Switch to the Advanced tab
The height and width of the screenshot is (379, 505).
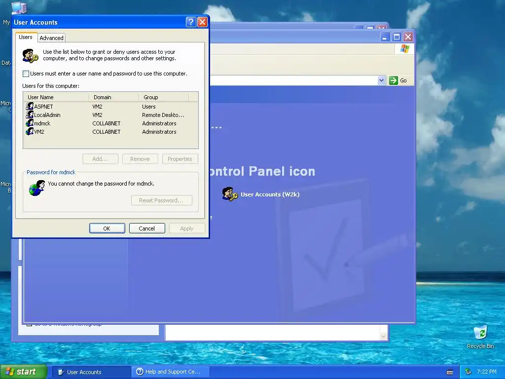[x=51, y=38]
